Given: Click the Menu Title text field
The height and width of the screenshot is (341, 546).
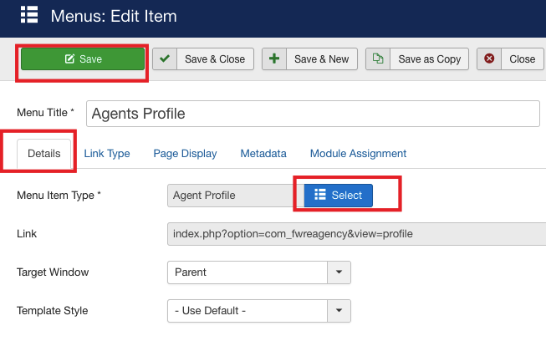Looking at the screenshot, I should click(313, 113).
